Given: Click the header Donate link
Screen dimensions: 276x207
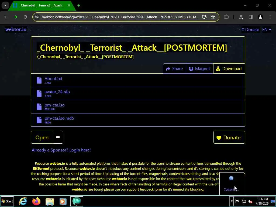Looking at the screenshot, I should (250, 30).
